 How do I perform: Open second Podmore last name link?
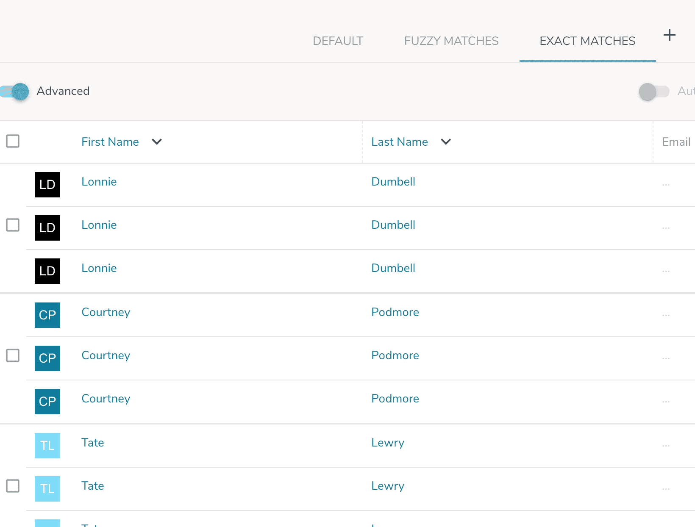point(395,355)
